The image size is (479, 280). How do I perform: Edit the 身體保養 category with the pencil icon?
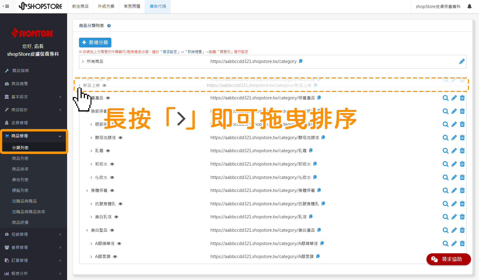454,190
